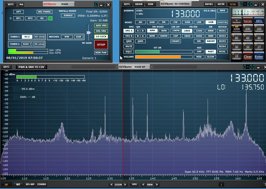266x189 pixels.
Task: Click the info icon in spectrum bar
Action: click(x=221, y=185)
